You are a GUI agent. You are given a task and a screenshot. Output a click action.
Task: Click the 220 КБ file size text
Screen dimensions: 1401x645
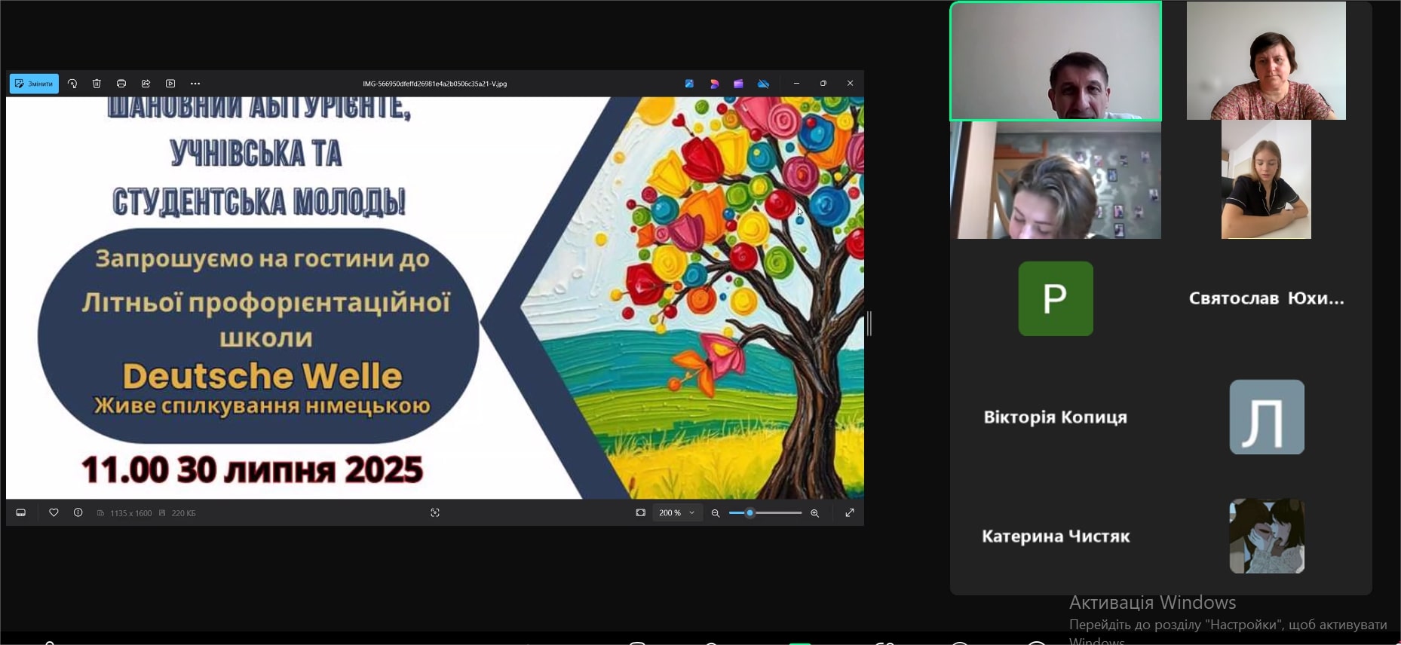pyautogui.click(x=183, y=513)
